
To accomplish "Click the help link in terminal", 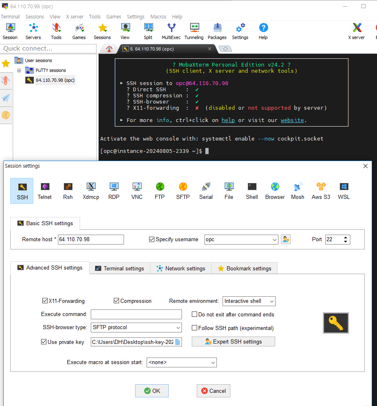I will 228,120.
